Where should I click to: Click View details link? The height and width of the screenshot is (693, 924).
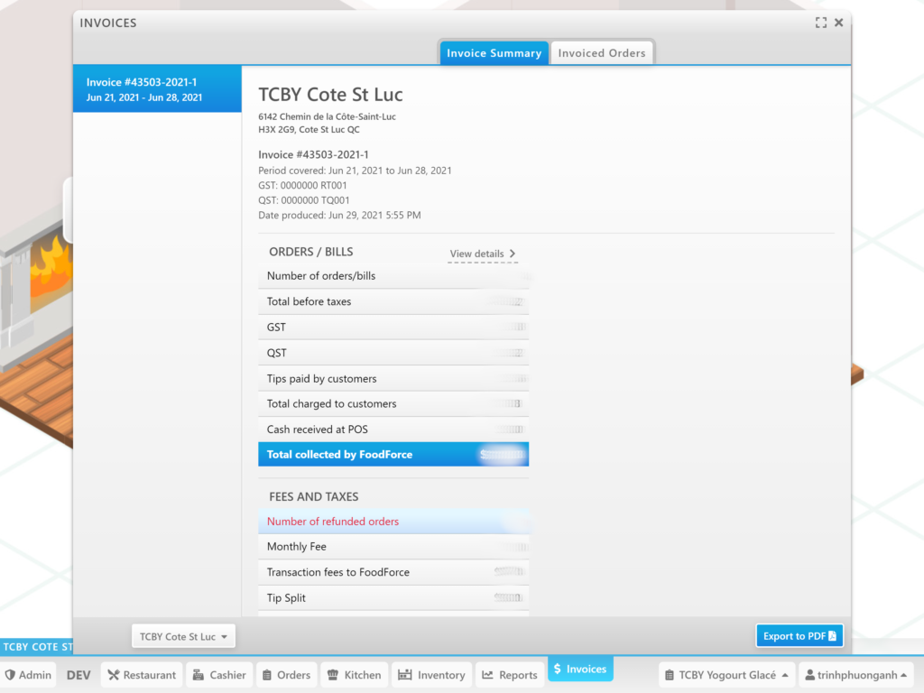[483, 254]
